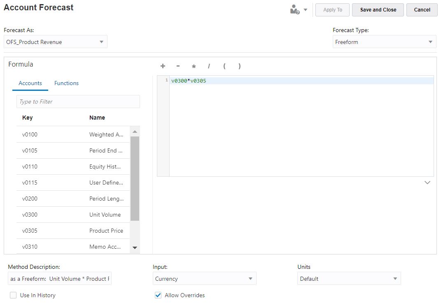Click the Save and Close button
This screenshot has height=305, width=441.
click(x=378, y=10)
